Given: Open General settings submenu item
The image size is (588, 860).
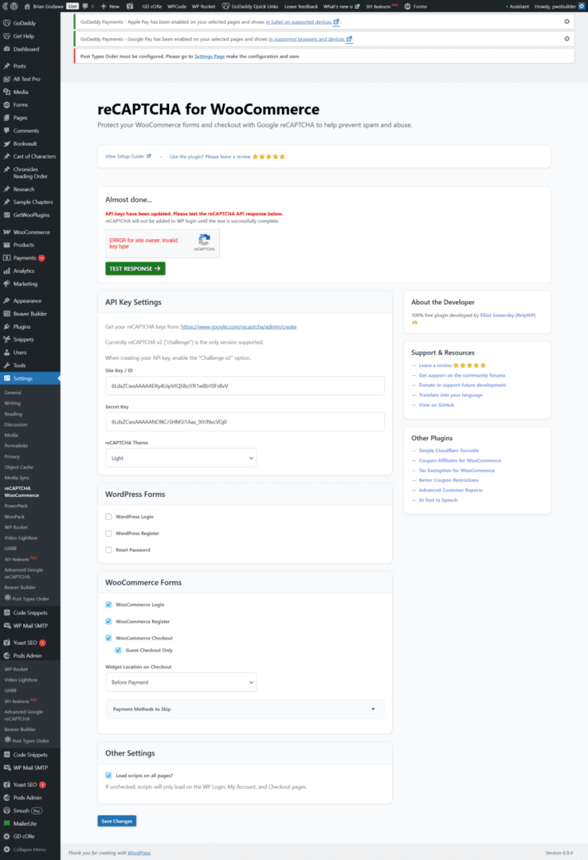Looking at the screenshot, I should (x=13, y=393).
